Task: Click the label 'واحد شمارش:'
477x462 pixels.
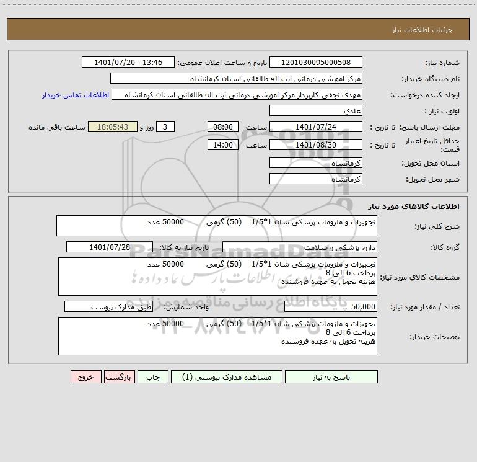Action: click(x=186, y=308)
